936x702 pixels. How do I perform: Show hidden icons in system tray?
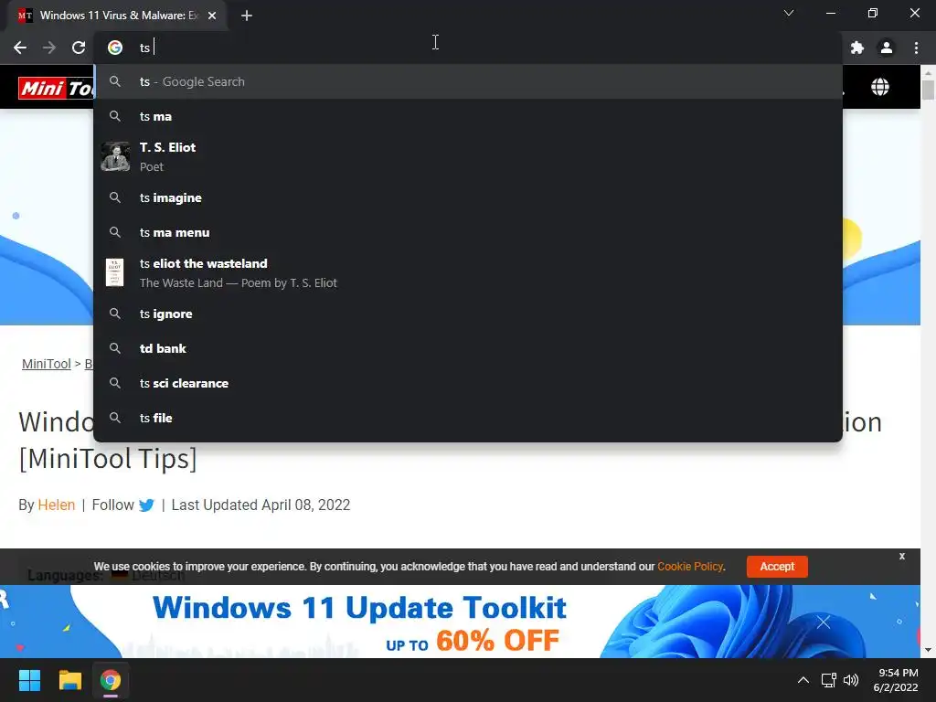pos(803,680)
